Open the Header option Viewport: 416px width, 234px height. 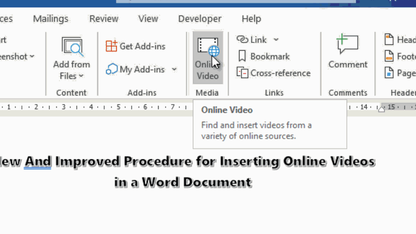point(400,40)
